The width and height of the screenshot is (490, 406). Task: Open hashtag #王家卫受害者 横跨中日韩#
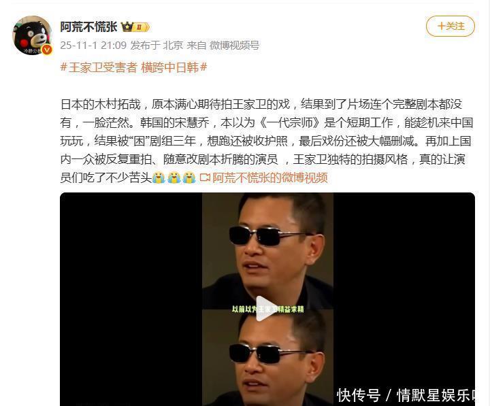click(134, 67)
